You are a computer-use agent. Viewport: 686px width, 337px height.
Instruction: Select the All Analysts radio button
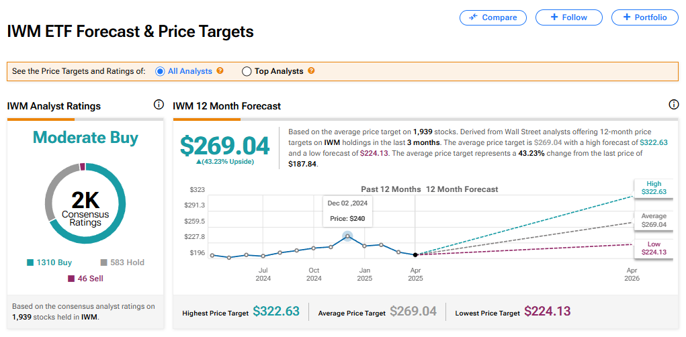point(160,71)
